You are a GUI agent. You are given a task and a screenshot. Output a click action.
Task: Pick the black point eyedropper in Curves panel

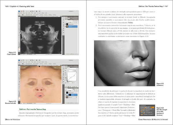pos(66,72)
